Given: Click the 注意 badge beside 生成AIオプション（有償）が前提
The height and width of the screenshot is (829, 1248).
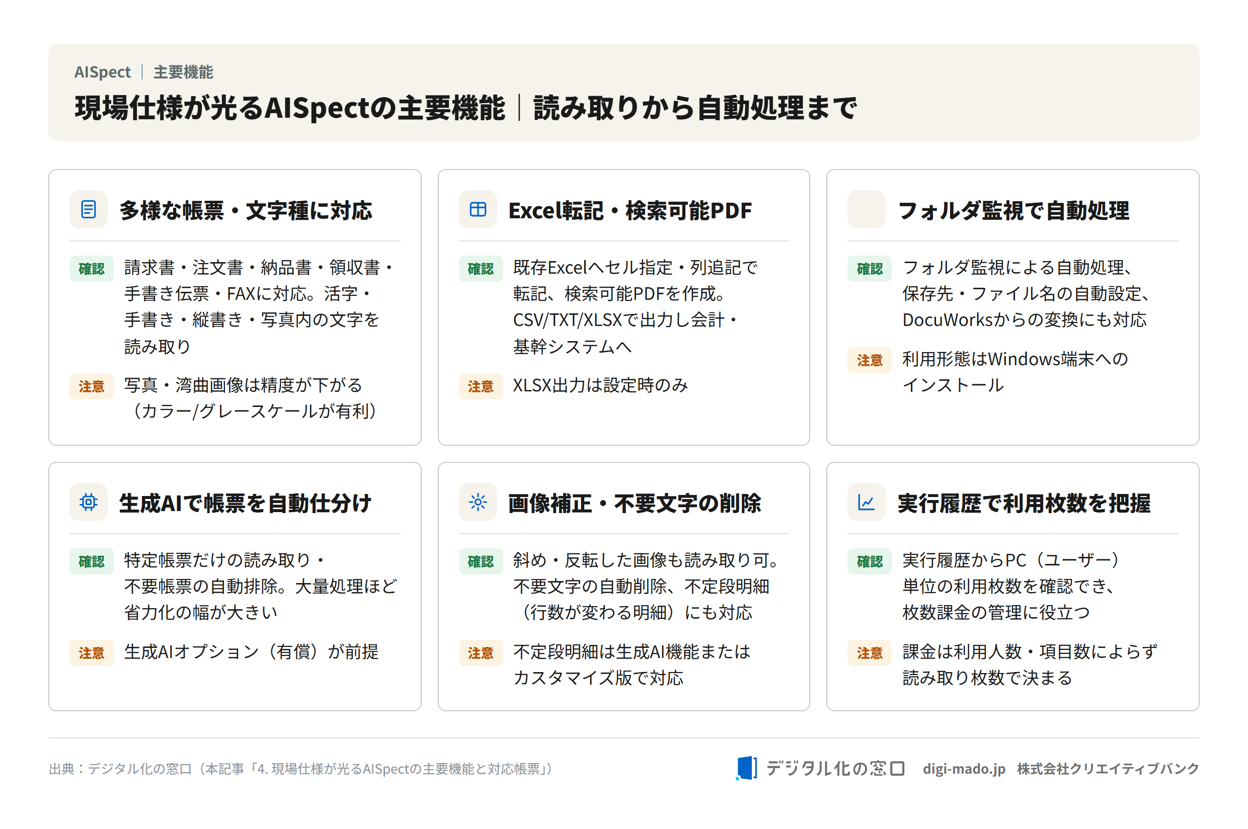Looking at the screenshot, I should [92, 653].
